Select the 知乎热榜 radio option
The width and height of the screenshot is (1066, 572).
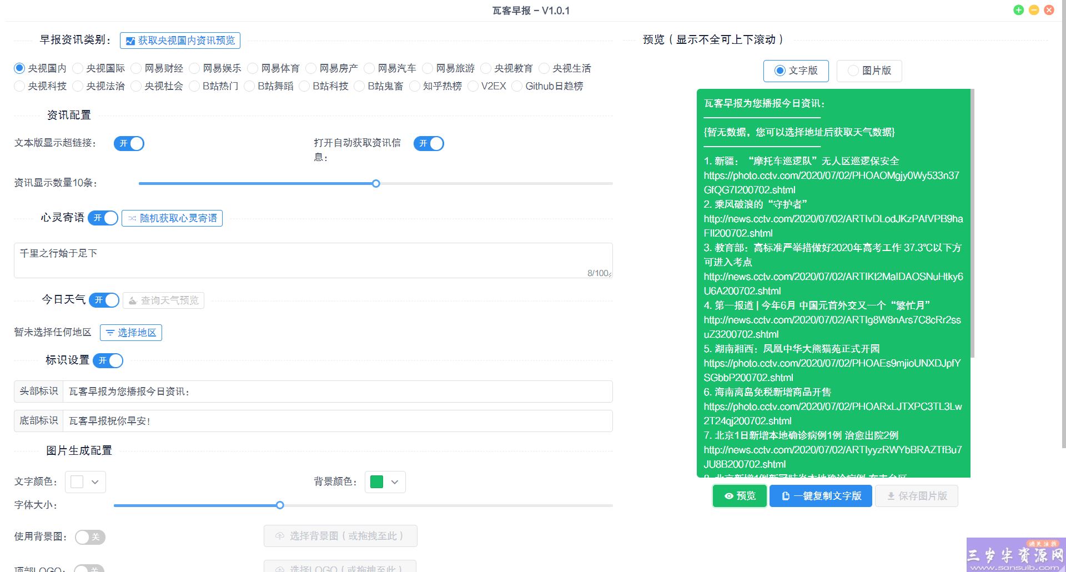pos(435,86)
